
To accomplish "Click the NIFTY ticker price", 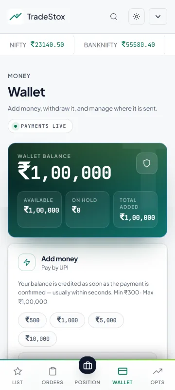I will click(47, 44).
